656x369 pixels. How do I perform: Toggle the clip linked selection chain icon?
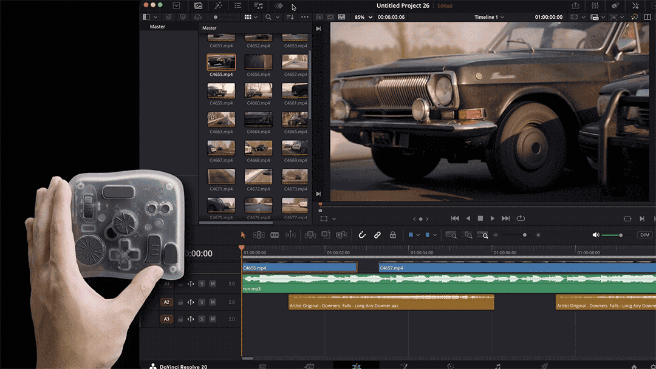[x=377, y=235]
